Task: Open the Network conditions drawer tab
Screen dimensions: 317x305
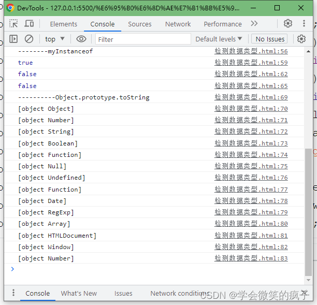Action: [x=180, y=293]
